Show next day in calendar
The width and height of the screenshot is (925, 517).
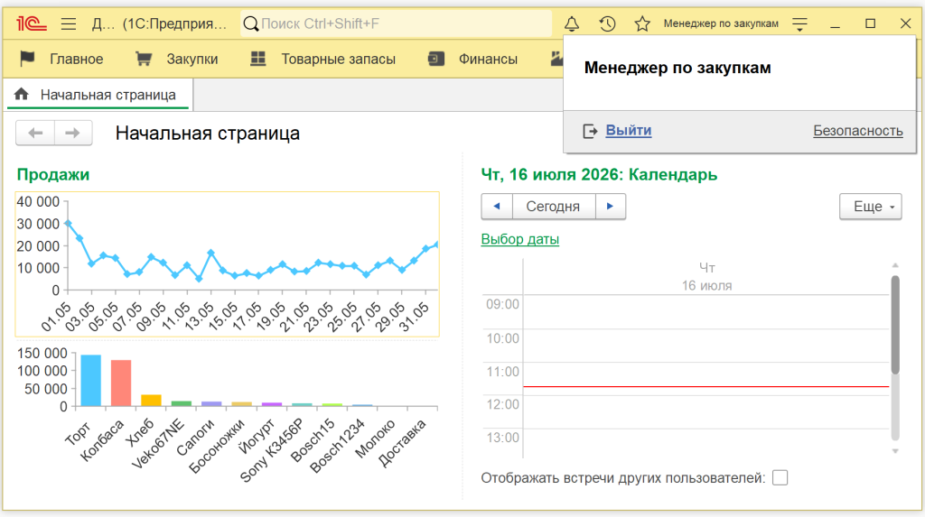610,207
